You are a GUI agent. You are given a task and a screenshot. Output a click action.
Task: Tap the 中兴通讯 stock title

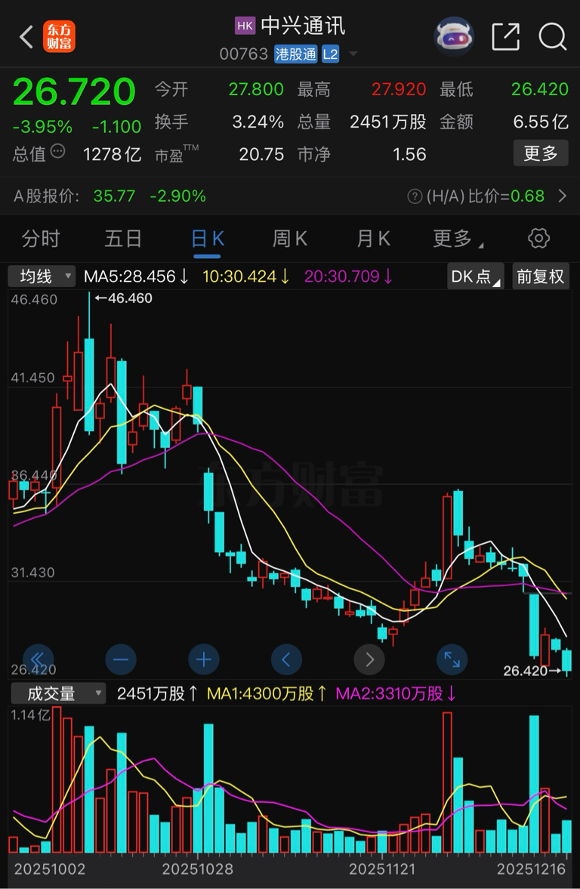[x=303, y=26]
